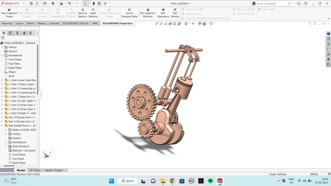Screen dimensions: 331x186
Task: Expand the top-level Annotations tree node
Action: point(2,55)
